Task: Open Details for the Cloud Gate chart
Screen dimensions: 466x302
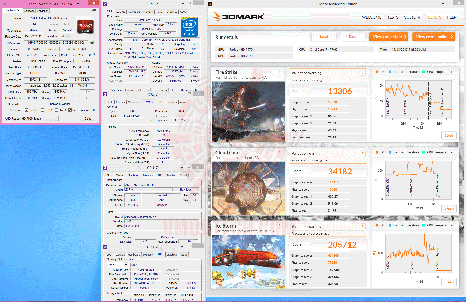Action: click(449, 209)
